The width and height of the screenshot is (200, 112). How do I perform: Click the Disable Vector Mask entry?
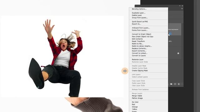[x=139, y=68]
